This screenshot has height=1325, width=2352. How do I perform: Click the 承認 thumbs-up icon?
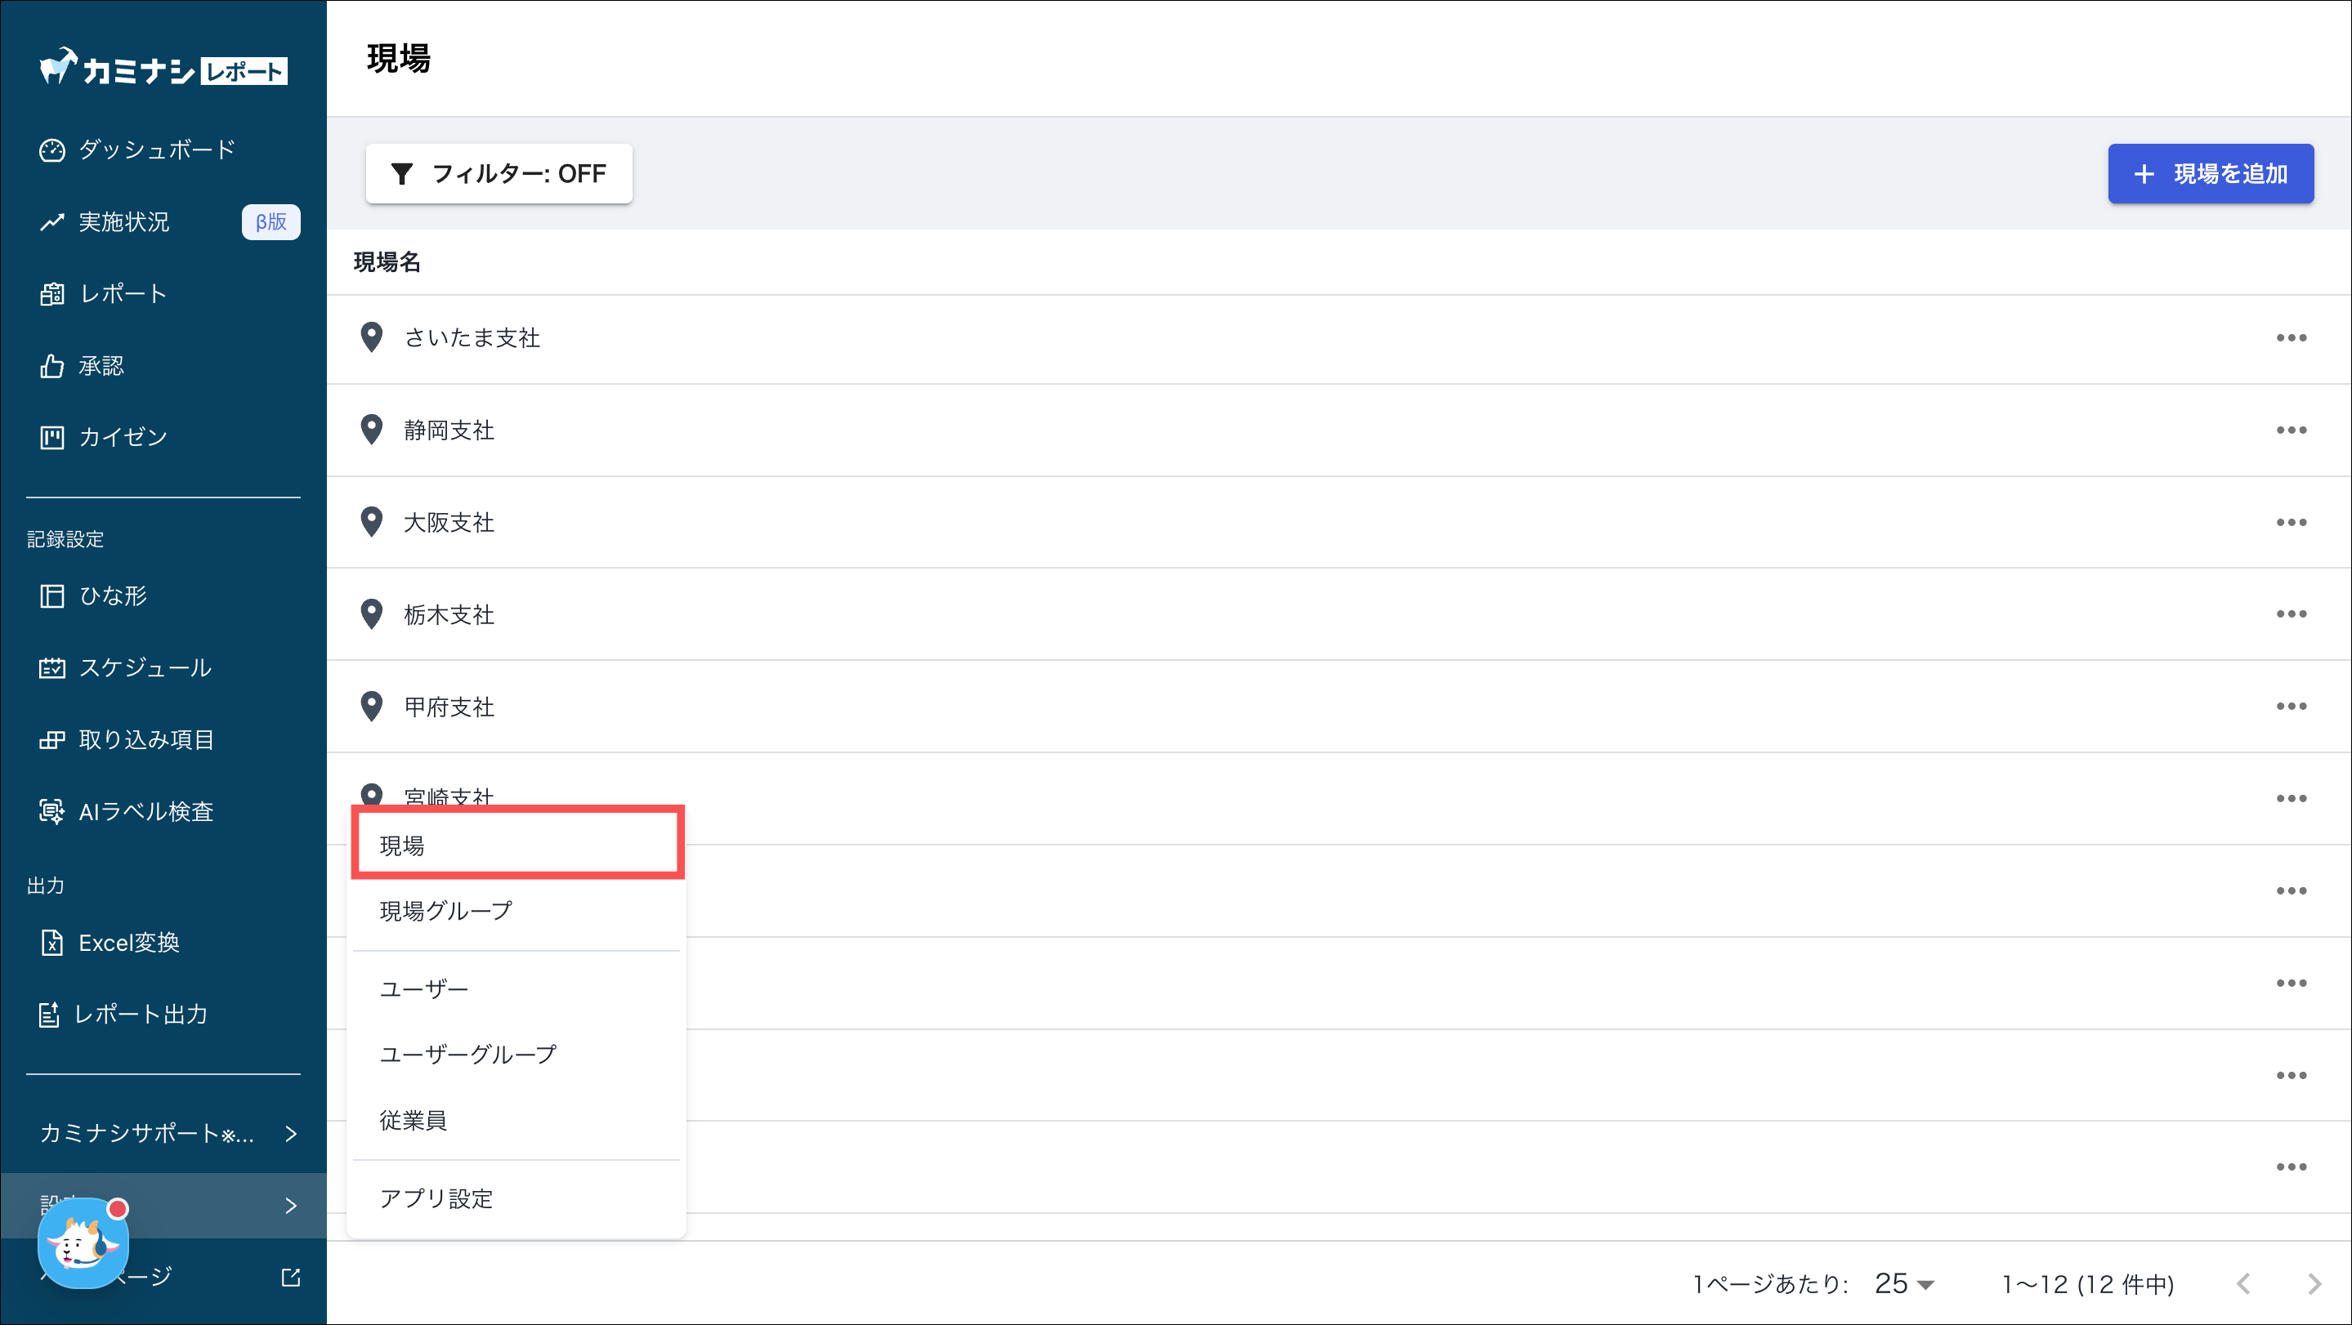pos(52,366)
